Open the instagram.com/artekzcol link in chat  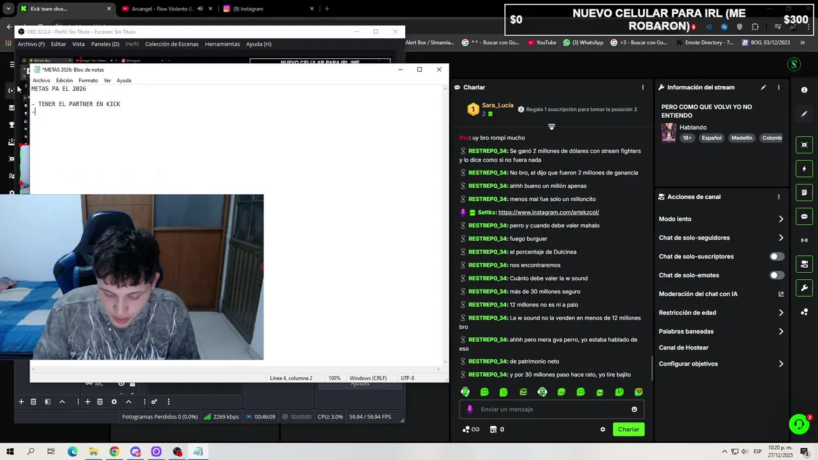(548, 212)
